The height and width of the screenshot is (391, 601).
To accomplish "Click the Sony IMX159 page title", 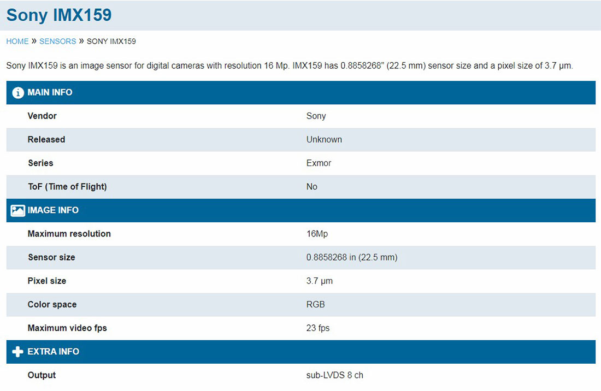I will click(x=59, y=15).
